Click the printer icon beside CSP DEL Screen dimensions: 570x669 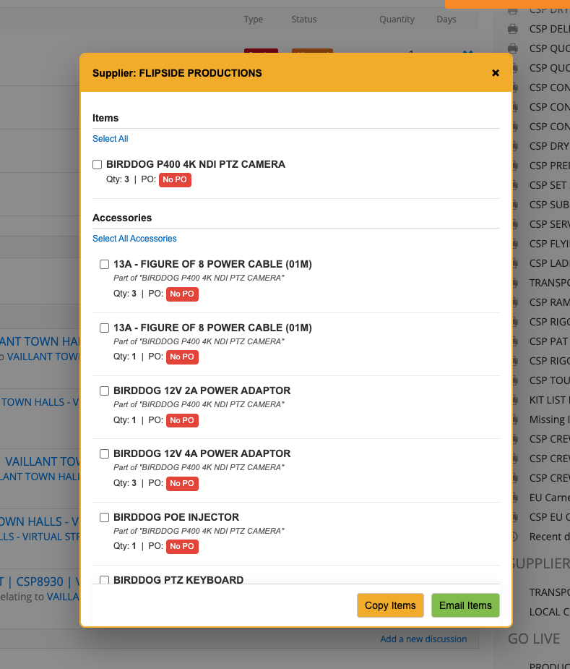pyautogui.click(x=513, y=29)
